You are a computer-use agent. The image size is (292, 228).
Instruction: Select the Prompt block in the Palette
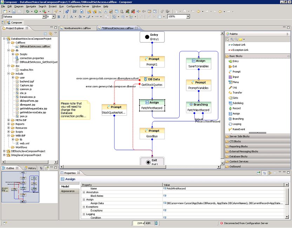click(x=236, y=72)
